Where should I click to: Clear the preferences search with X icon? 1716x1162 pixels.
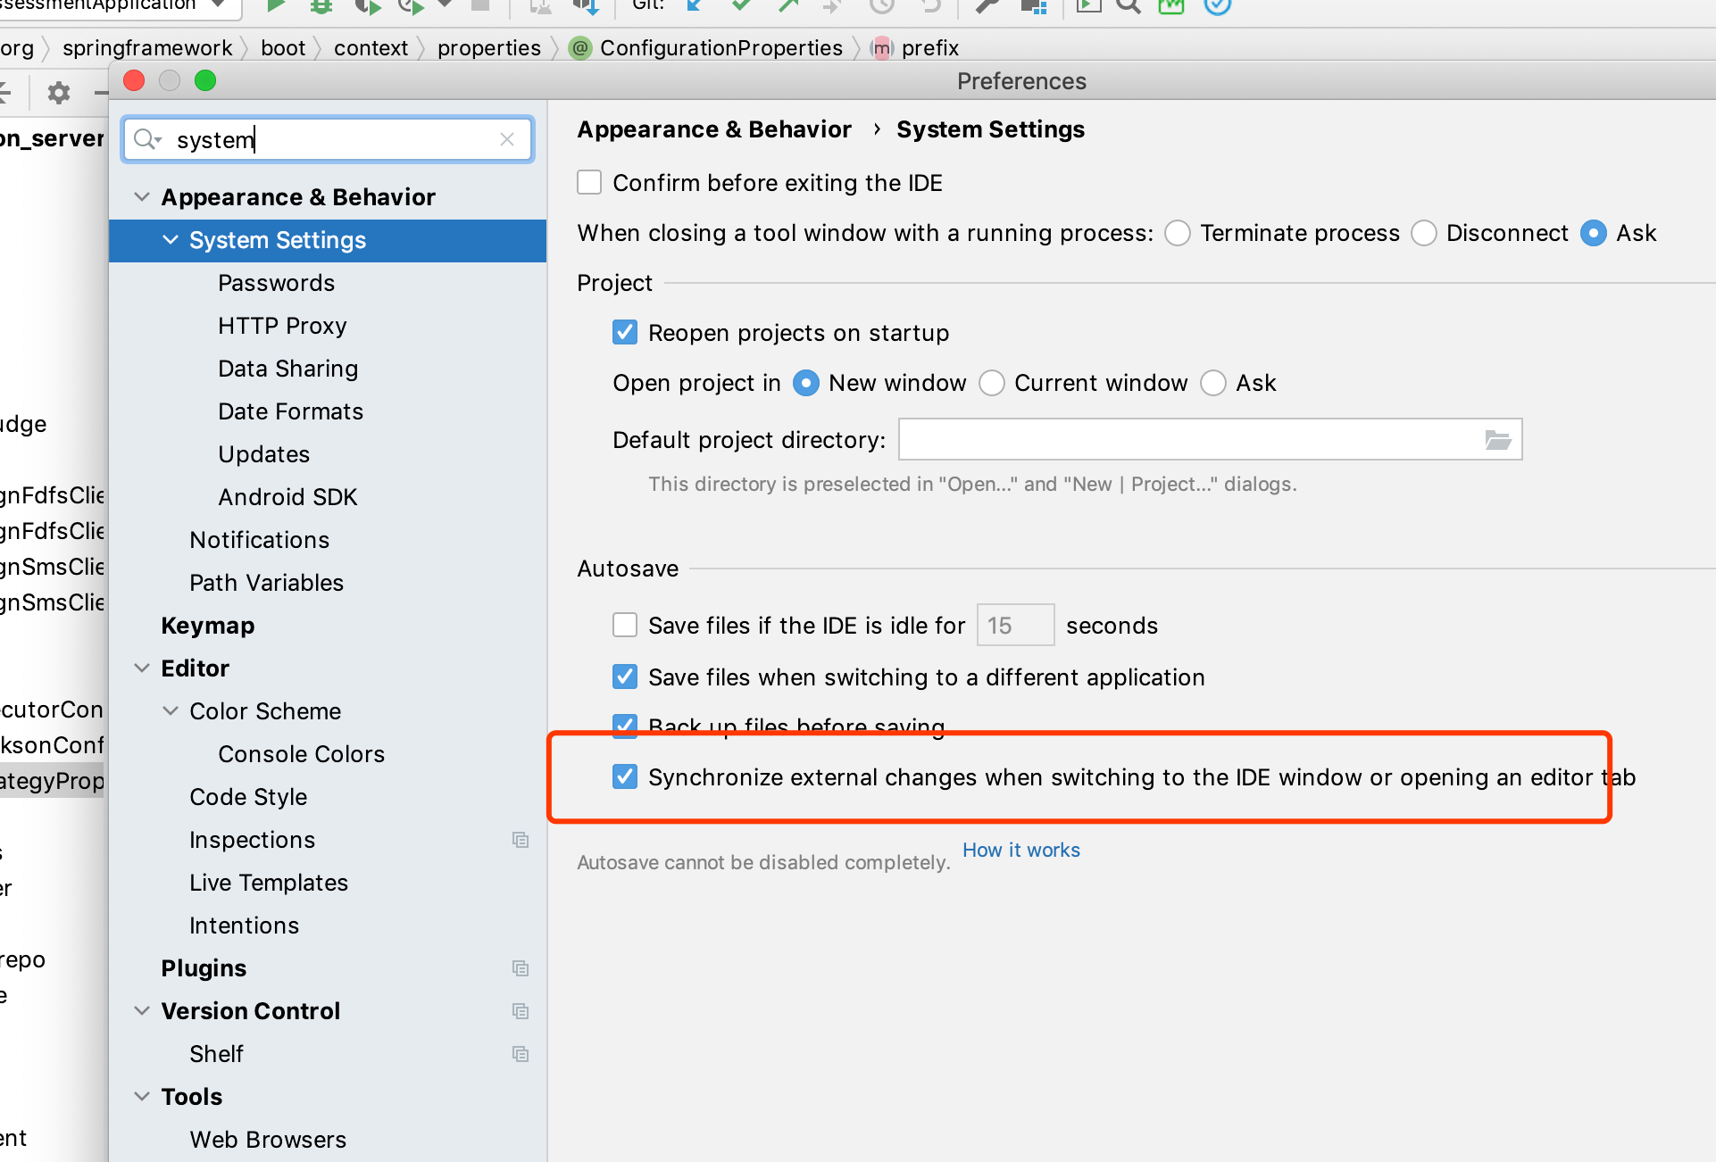click(507, 139)
